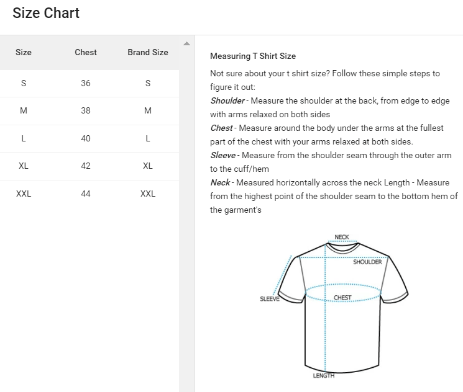Click chest value 36
The width and height of the screenshot is (463, 392).
(86, 83)
